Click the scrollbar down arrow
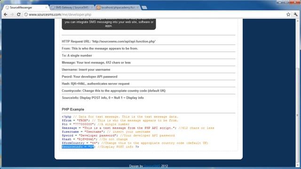Viewport: 301px width, 169px height. click(x=298, y=165)
